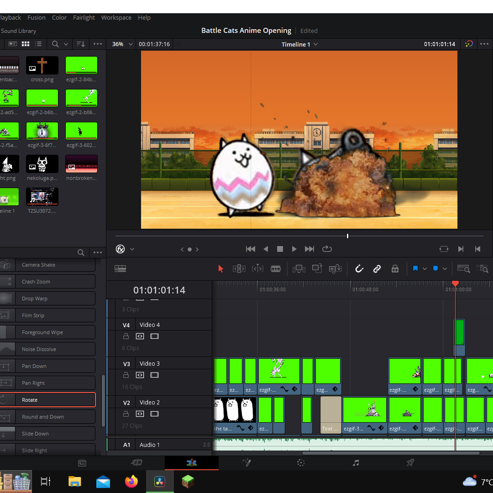The image size is (493, 493).
Task: Open the Fairlight page music note icon
Action: (x=356, y=462)
